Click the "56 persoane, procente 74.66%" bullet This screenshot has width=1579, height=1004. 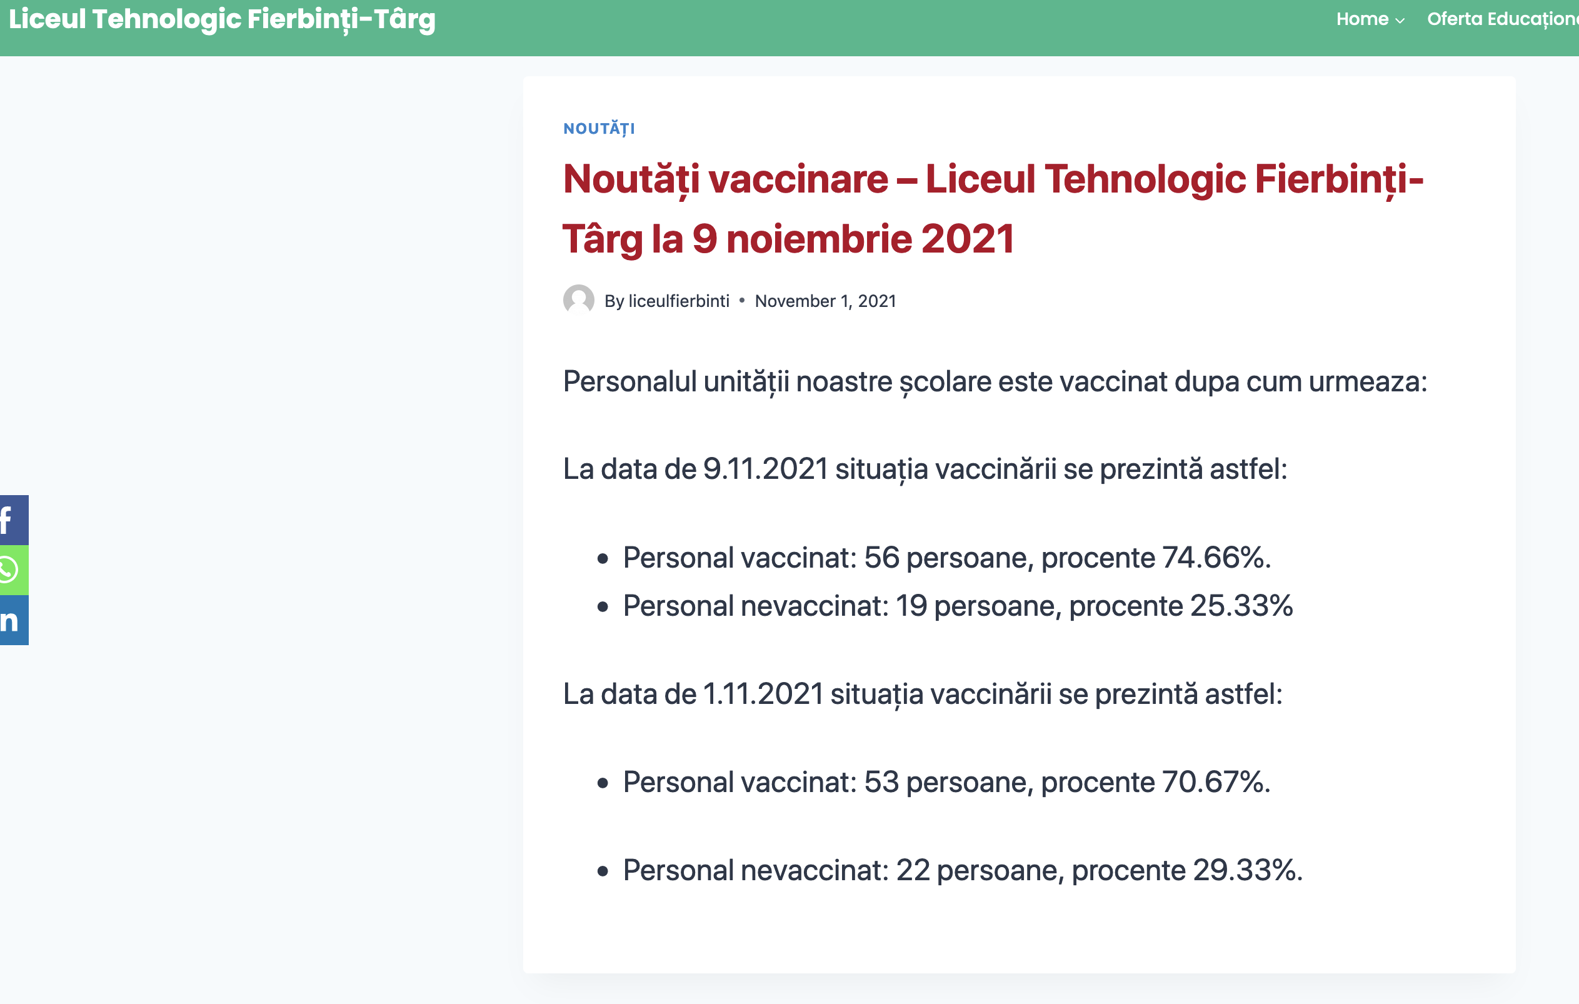click(x=946, y=558)
